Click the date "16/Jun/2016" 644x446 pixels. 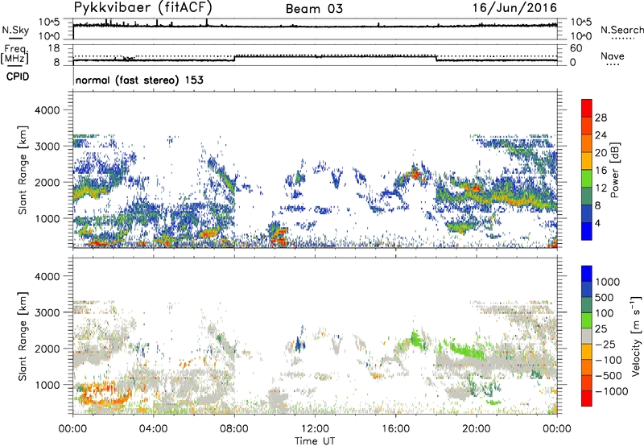[x=514, y=7]
